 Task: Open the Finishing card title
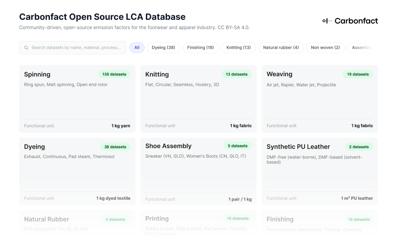[280, 219]
